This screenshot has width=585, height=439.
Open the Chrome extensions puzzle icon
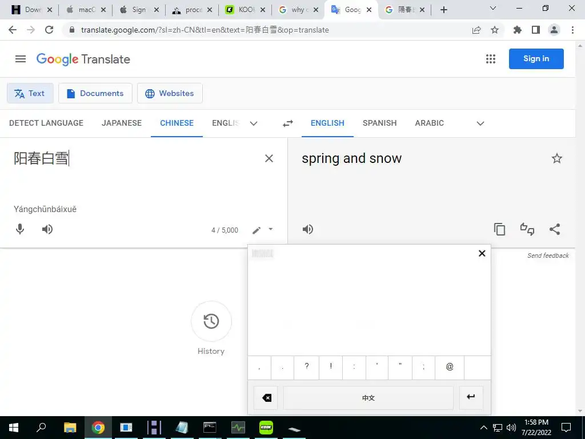(517, 30)
